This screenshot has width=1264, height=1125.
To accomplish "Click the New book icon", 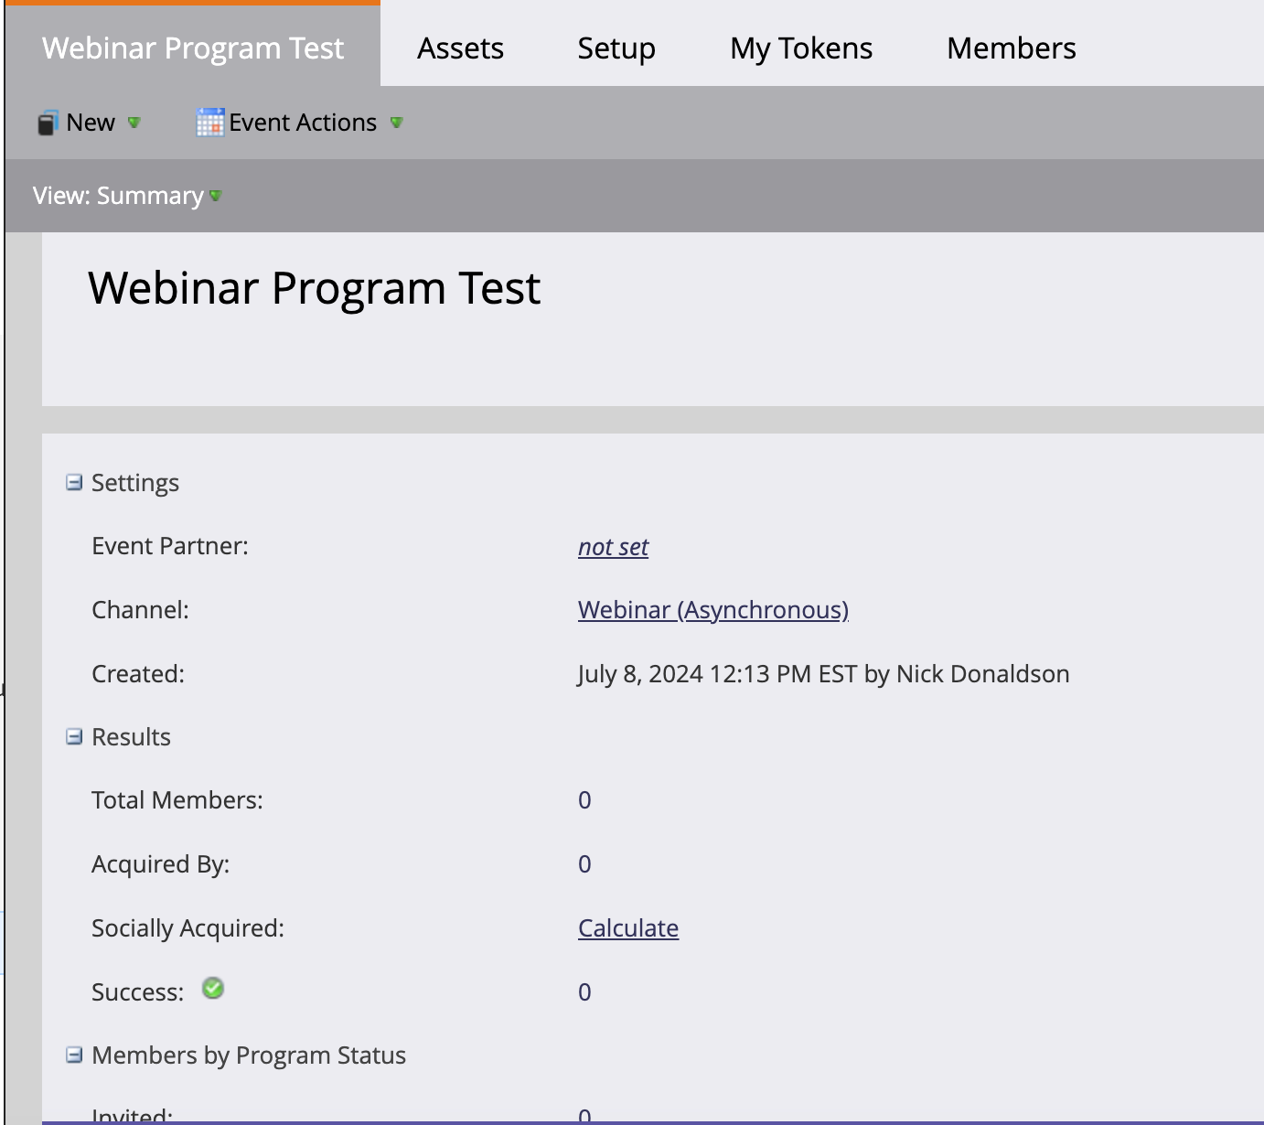I will pyautogui.click(x=48, y=123).
